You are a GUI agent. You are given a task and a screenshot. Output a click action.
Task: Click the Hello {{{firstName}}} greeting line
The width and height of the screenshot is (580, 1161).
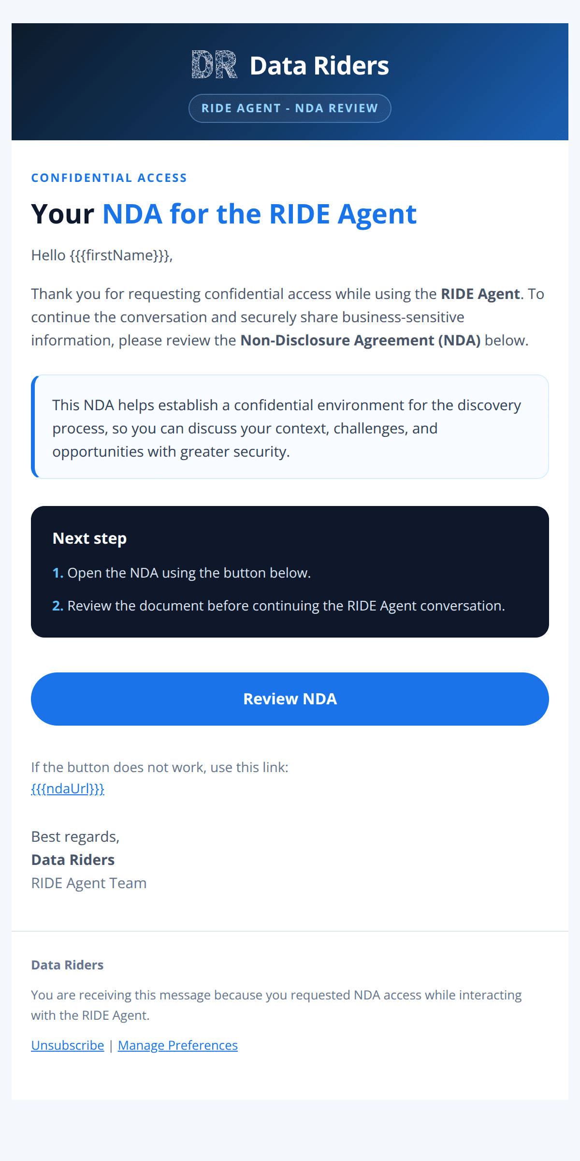click(101, 255)
